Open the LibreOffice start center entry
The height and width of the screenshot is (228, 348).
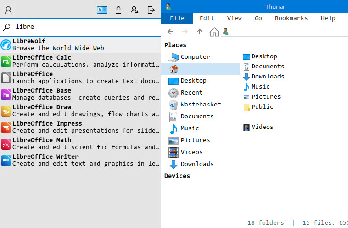tap(80, 78)
